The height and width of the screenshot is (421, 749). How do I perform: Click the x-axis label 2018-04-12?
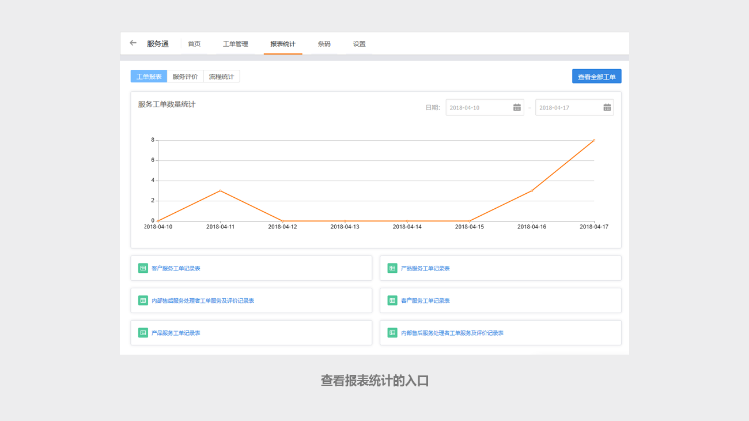[x=282, y=227]
